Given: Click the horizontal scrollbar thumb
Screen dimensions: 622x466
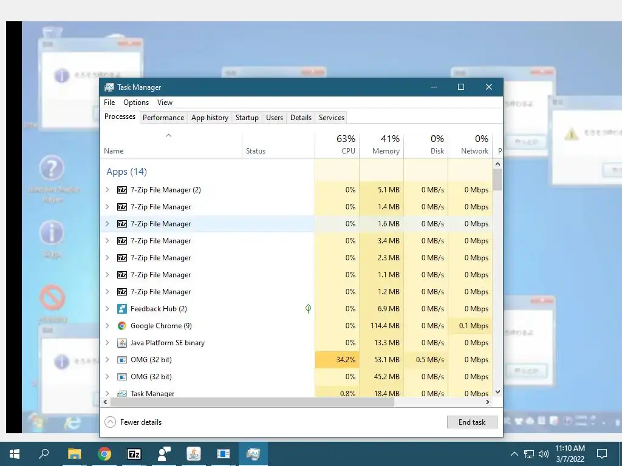Looking at the screenshot, I should tap(252, 402).
